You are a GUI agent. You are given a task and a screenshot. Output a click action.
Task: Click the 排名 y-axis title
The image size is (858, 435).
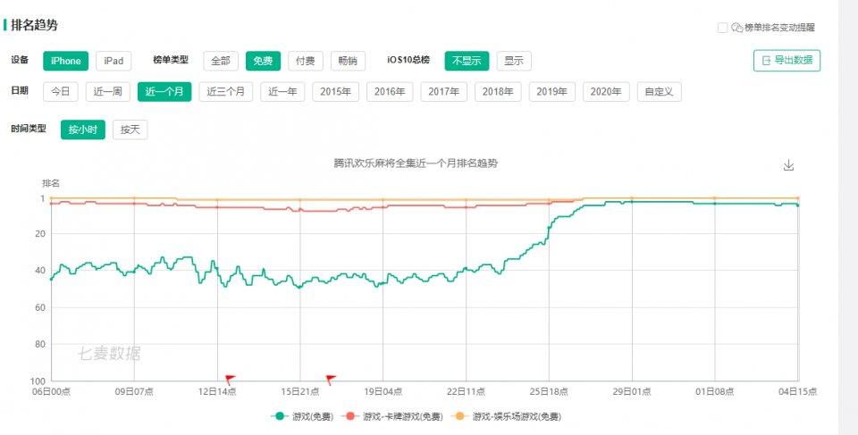(51, 183)
